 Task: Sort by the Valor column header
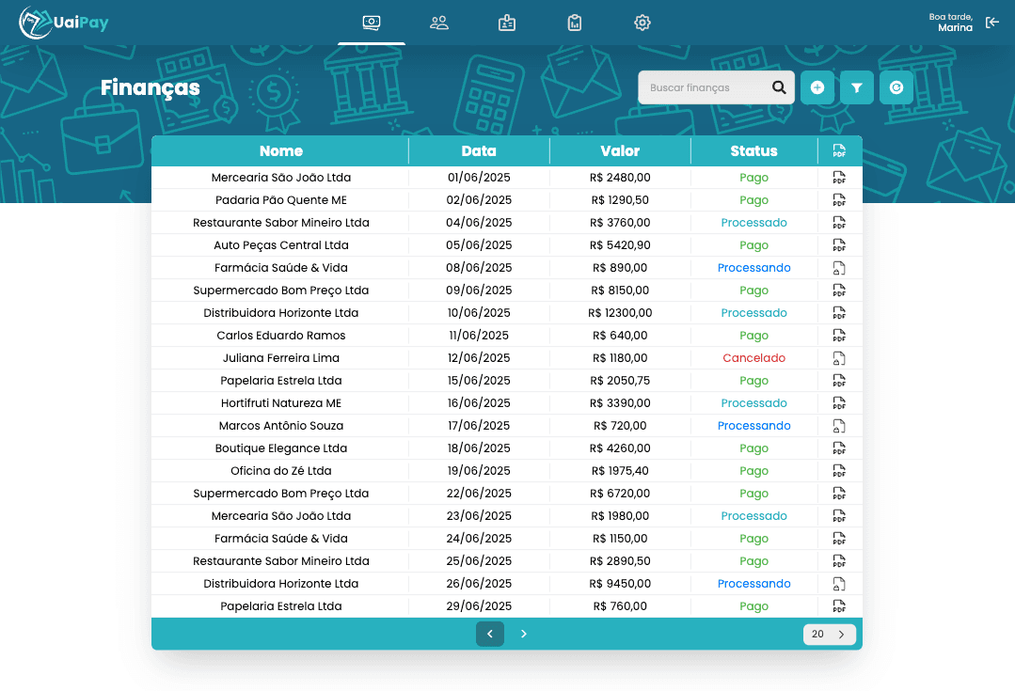pyautogui.click(x=620, y=150)
